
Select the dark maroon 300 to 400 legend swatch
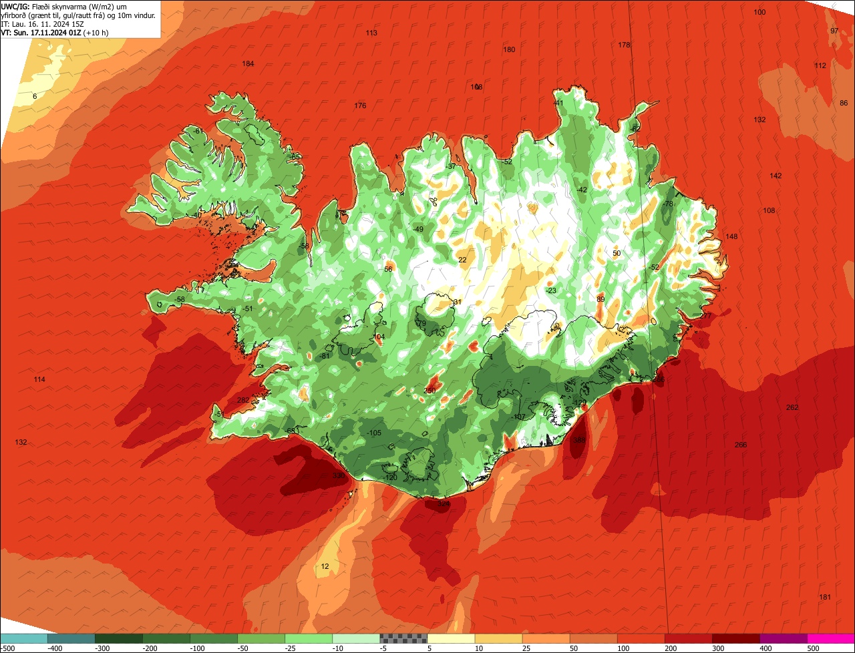[736, 638]
